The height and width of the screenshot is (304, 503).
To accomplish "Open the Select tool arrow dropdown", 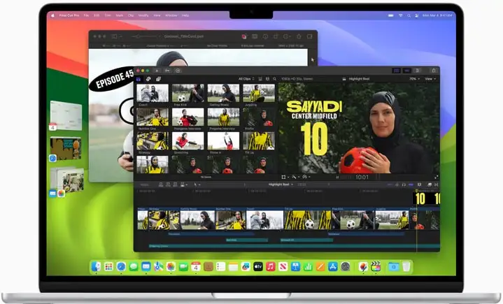I will [197, 184].
